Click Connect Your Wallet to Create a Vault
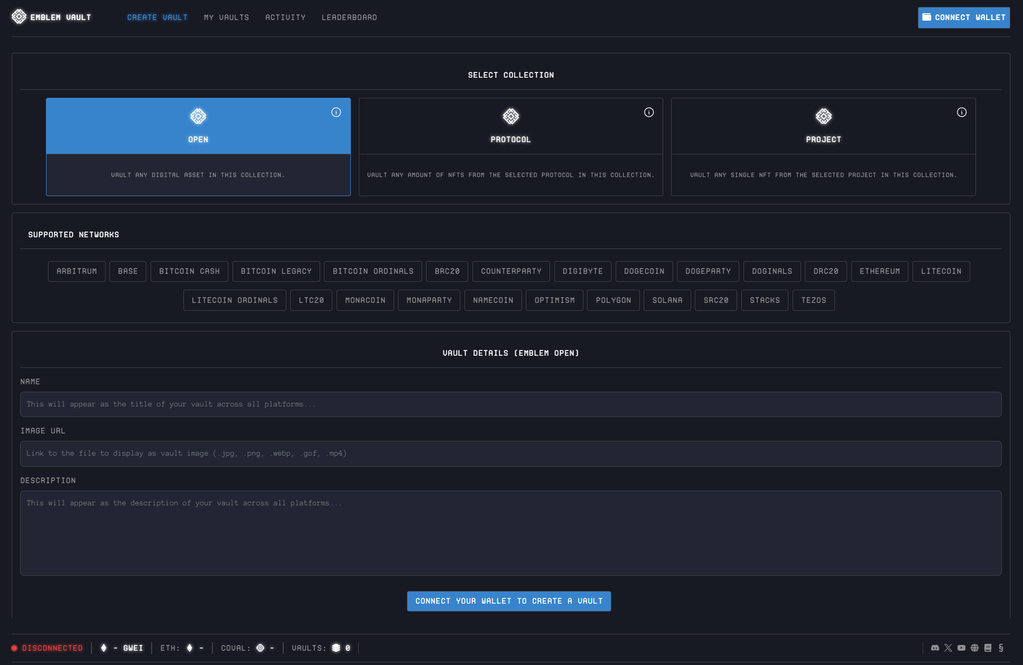 coord(509,601)
